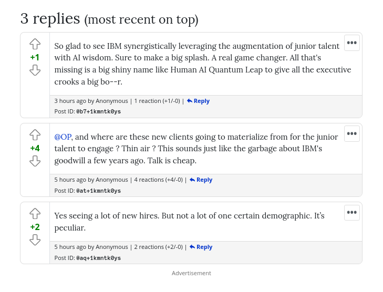Screen dimensions: 383x292
Task: Click the '4 reactions (+4/-0)' text
Action: [x=158, y=180]
